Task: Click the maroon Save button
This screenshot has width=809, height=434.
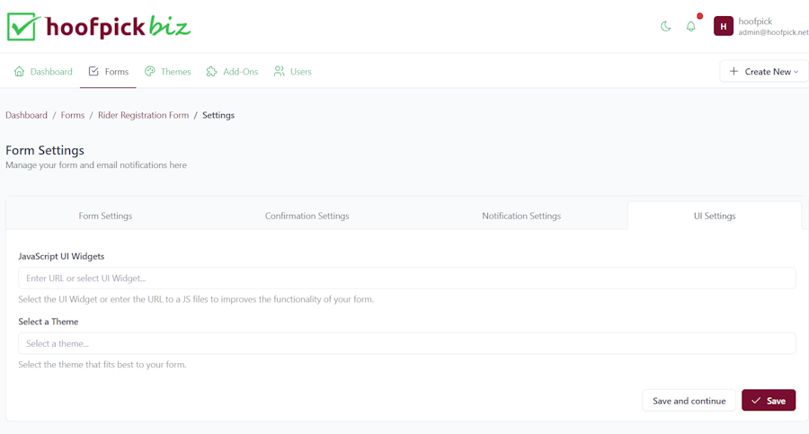Action: coord(769,401)
